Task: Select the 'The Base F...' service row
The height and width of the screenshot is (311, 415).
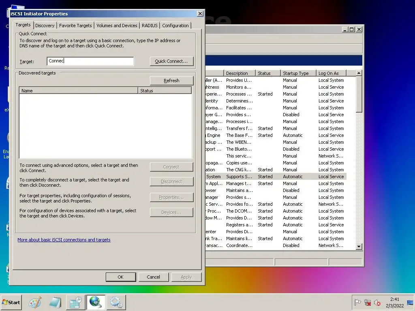Action: pos(276,135)
